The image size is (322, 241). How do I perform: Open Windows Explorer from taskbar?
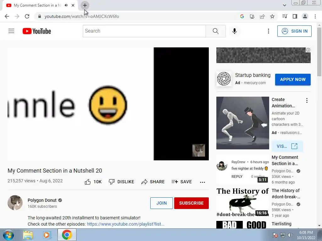pyautogui.click(x=28, y=235)
